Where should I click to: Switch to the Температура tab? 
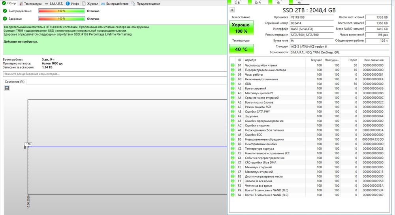tap(30, 4)
